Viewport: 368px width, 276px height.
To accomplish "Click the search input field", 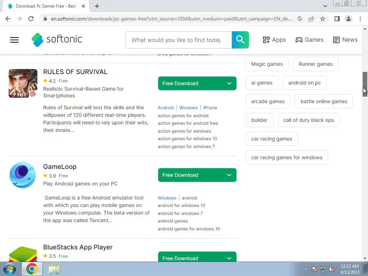I will pyautogui.click(x=179, y=40).
